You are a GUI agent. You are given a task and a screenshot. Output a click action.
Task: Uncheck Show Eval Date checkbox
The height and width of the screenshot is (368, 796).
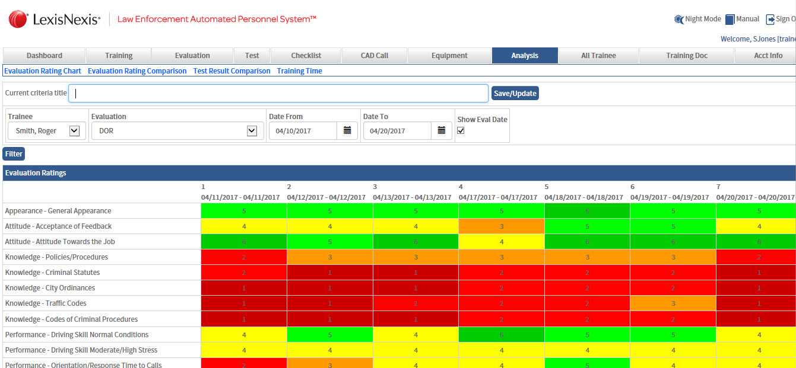click(461, 131)
